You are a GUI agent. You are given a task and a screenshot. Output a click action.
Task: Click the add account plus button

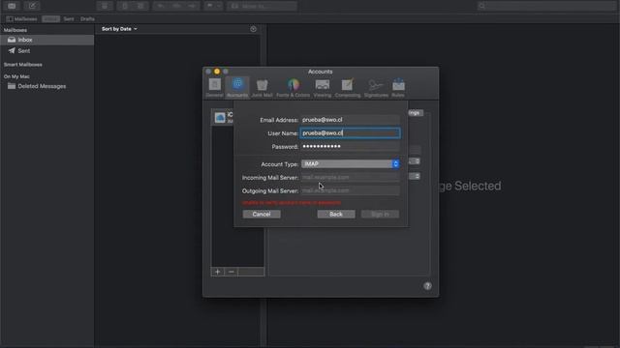click(217, 272)
